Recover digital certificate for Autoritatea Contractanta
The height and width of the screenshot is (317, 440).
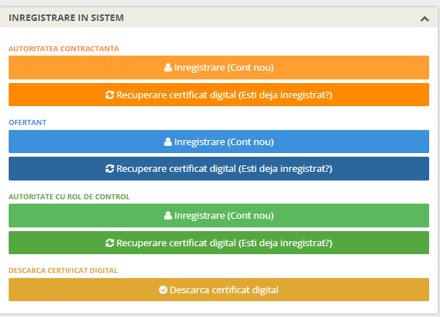[219, 95]
